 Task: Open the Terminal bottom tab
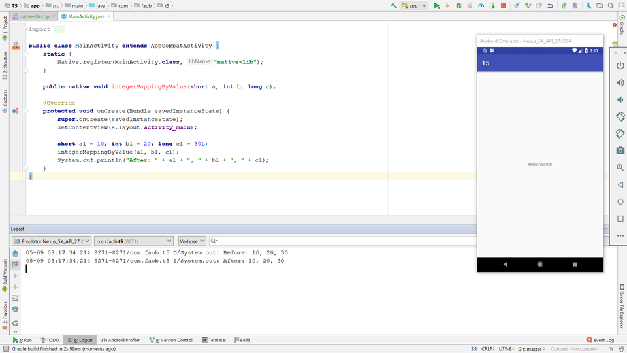[214, 340]
